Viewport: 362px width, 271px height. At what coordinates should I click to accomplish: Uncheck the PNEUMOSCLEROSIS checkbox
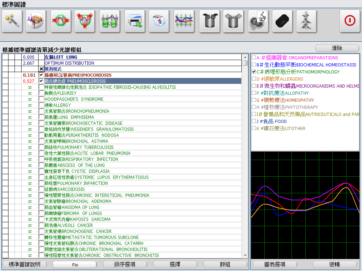pos(41,81)
